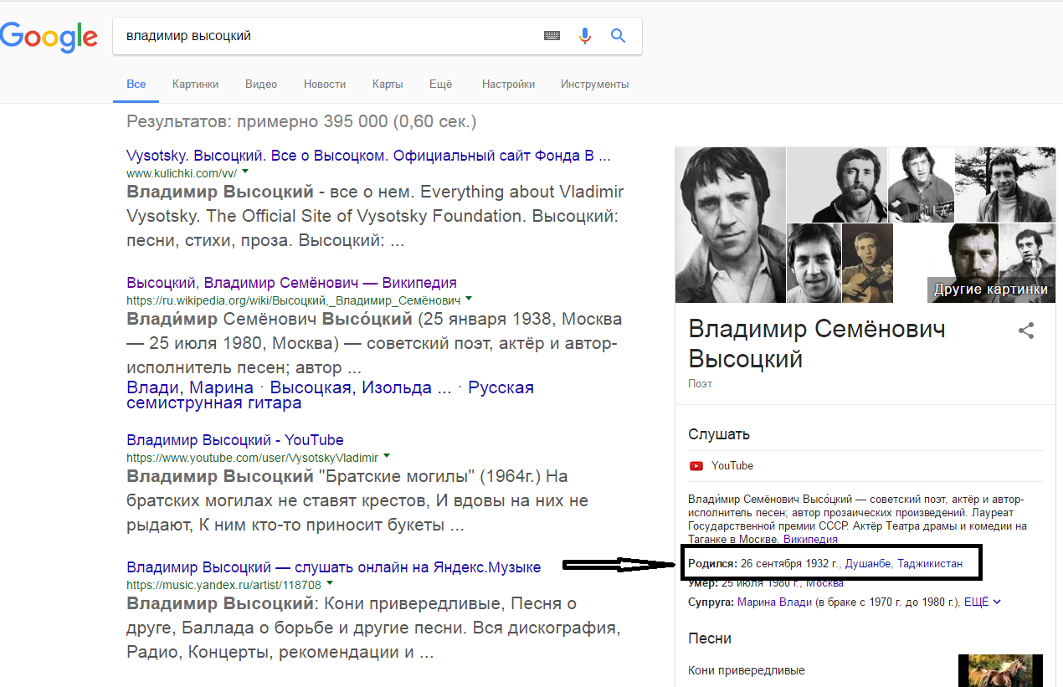Open the Википедия result for Высоцкий

click(291, 282)
